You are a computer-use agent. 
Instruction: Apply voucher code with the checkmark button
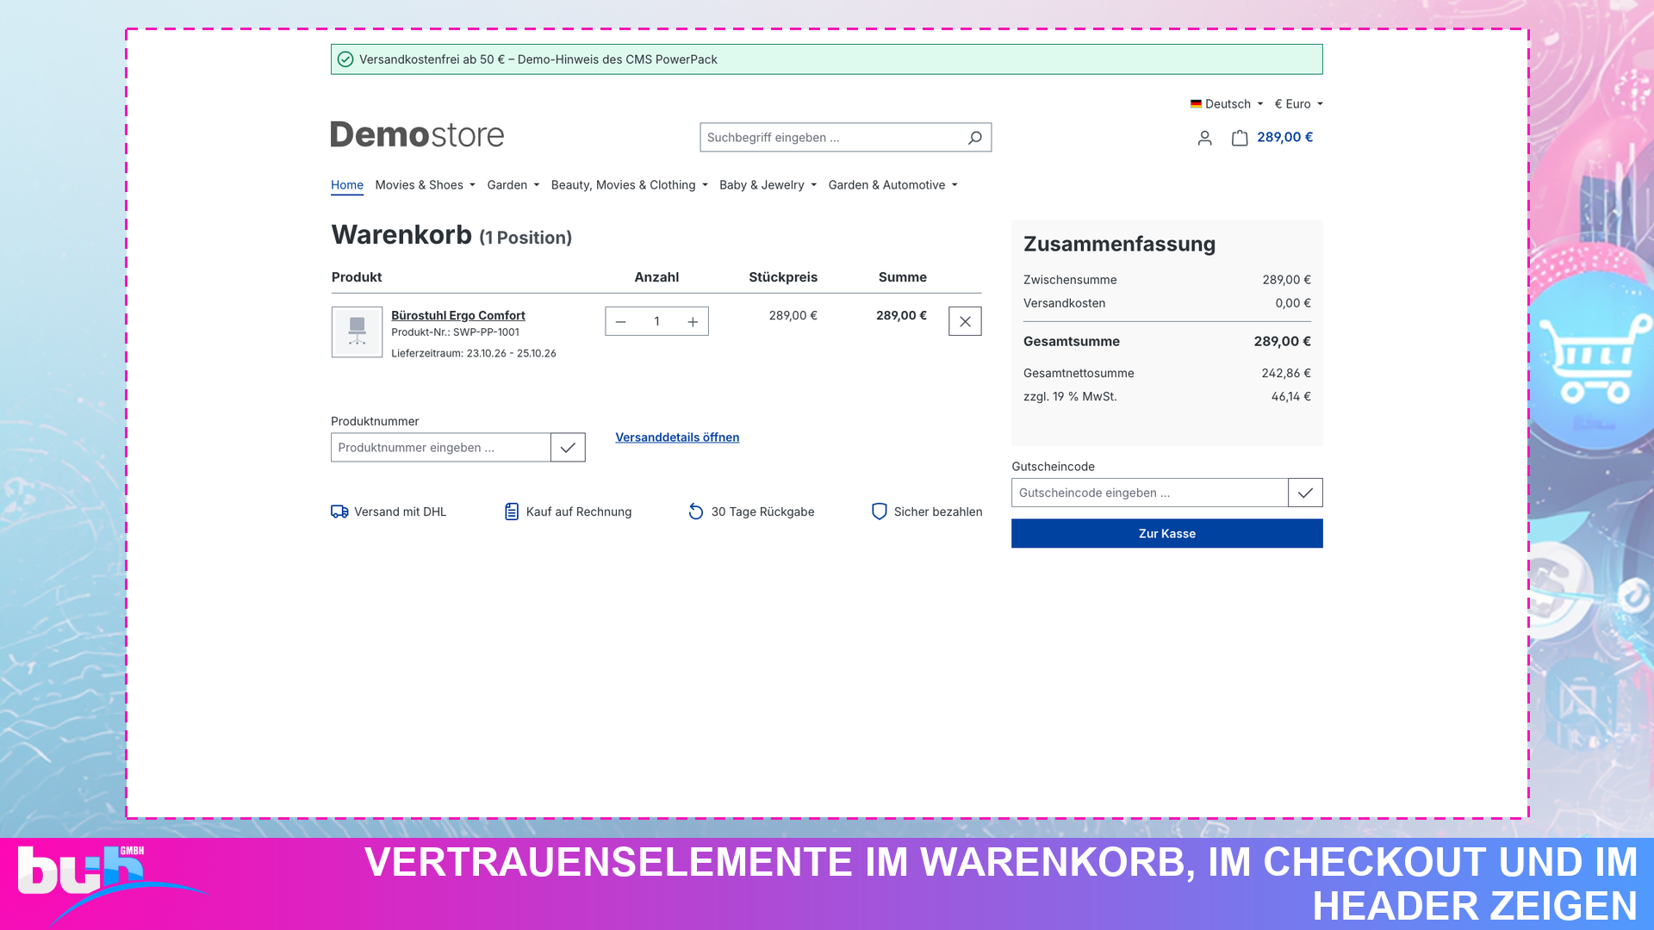click(x=1305, y=493)
